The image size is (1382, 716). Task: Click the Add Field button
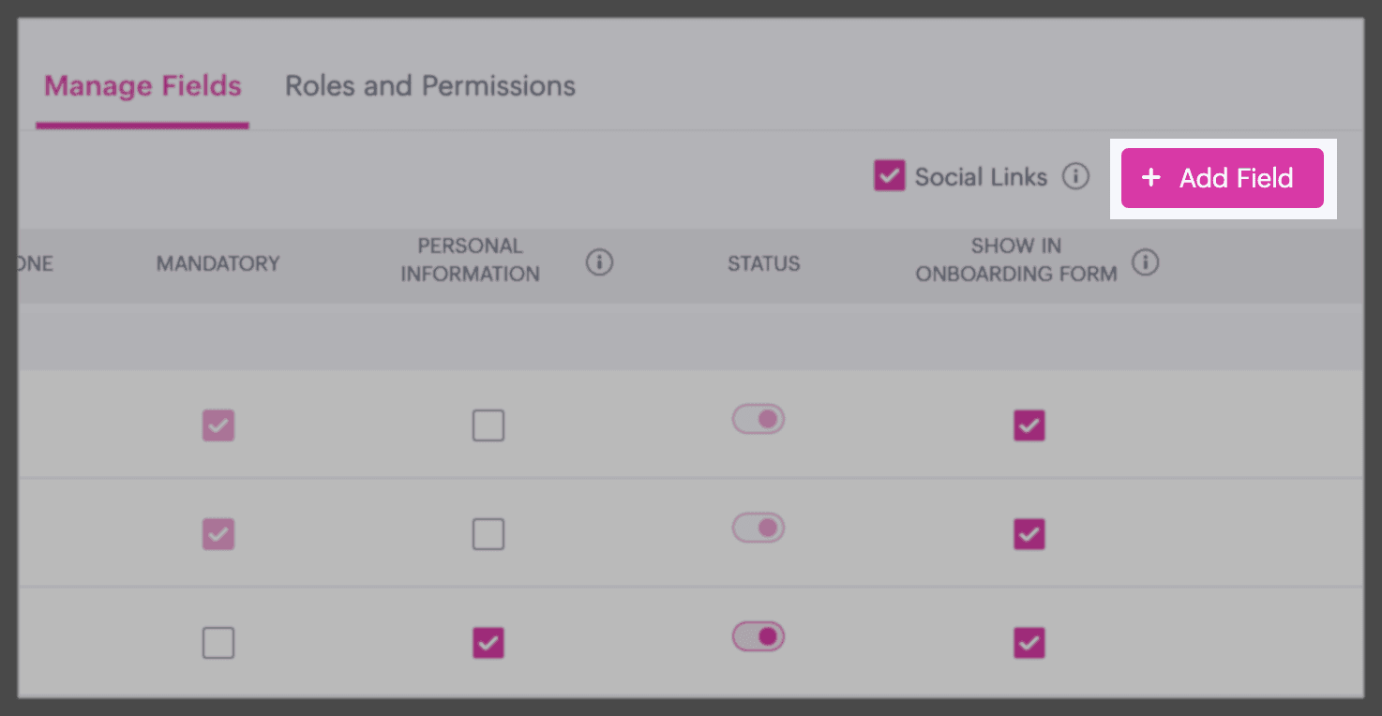pyautogui.click(x=1222, y=178)
